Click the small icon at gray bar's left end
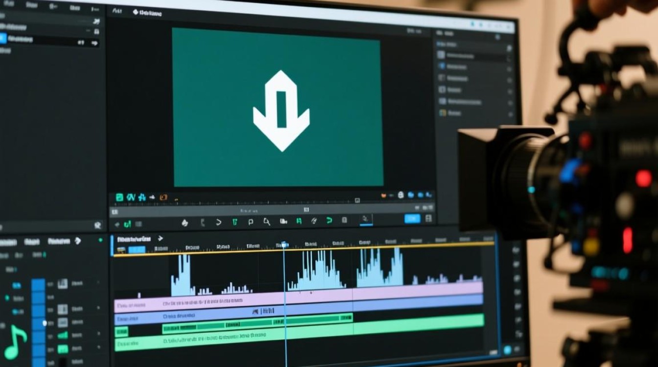Viewport: 658px width, 367px height. [115, 212]
